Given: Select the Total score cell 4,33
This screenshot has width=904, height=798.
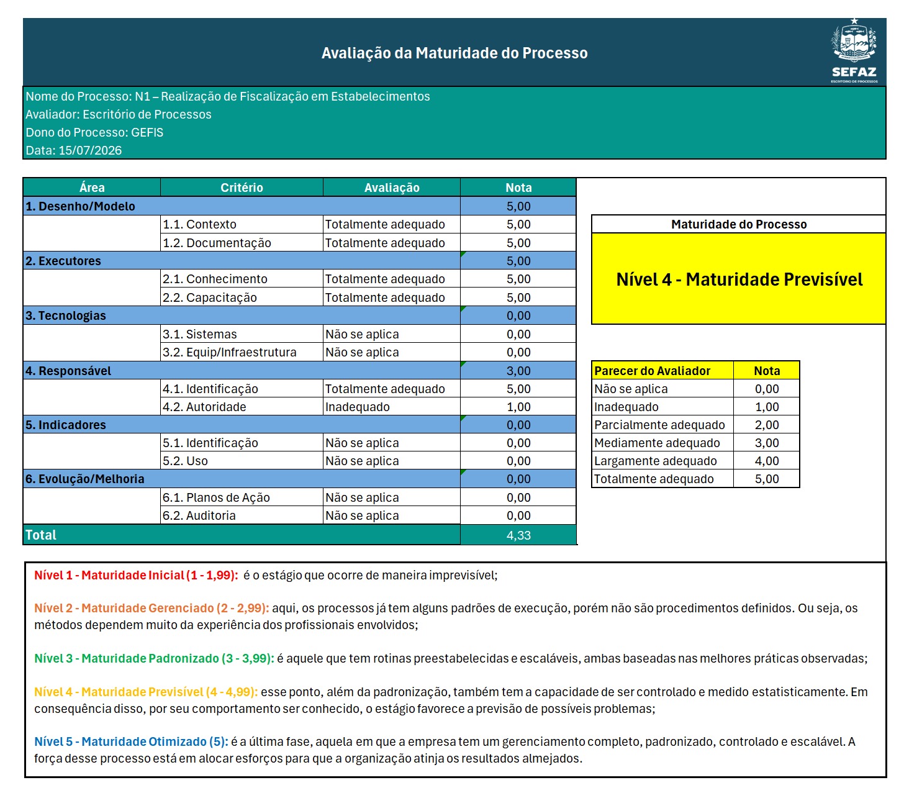Looking at the screenshot, I should (x=518, y=535).
